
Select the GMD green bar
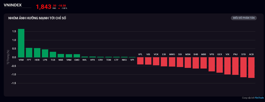77,56
